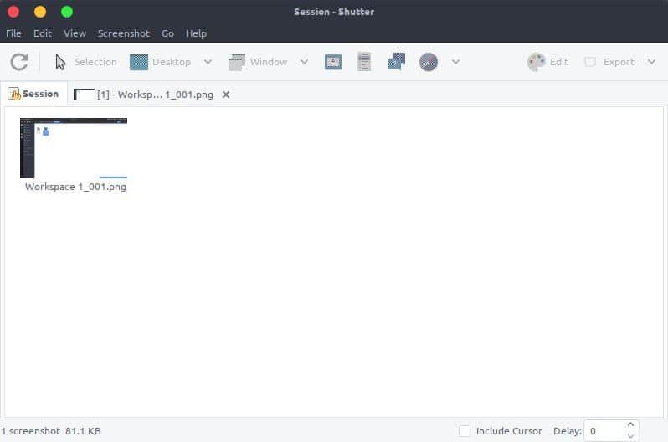Toggle the Include Cursor checkbox
Viewport: 668px width, 442px height.
tap(465, 431)
